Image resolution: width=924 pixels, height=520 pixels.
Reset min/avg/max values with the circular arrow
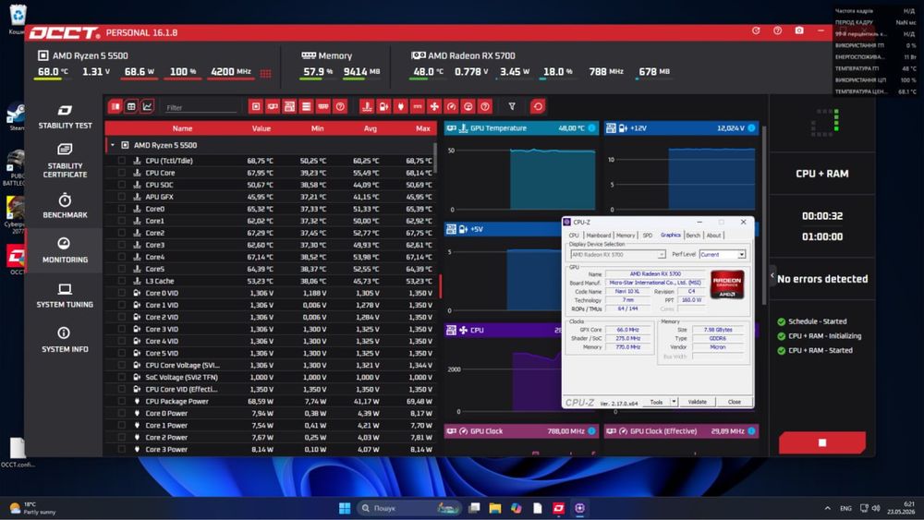(538, 106)
